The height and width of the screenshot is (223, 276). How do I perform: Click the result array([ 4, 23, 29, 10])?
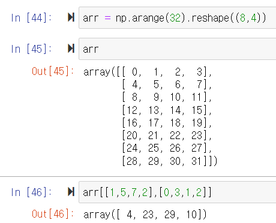(145, 215)
